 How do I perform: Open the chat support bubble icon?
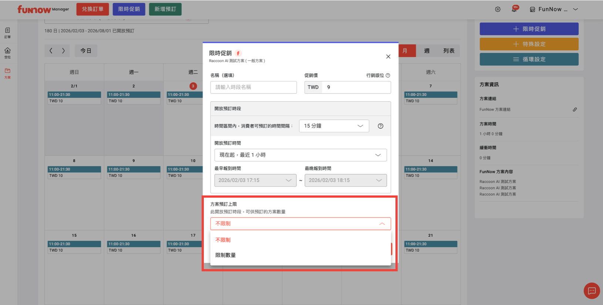592,291
